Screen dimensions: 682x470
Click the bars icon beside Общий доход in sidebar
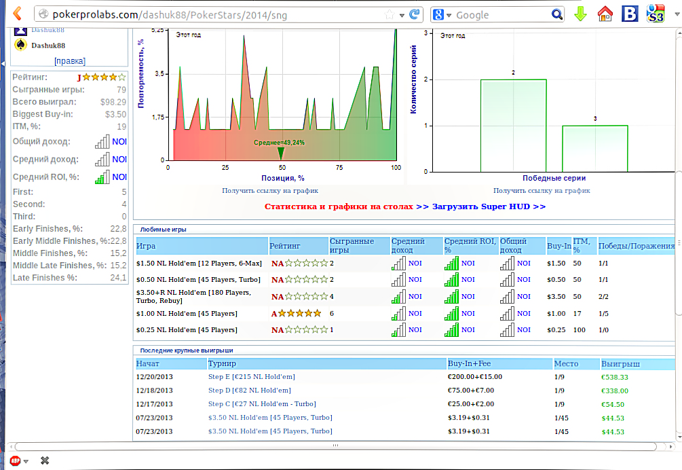click(102, 141)
